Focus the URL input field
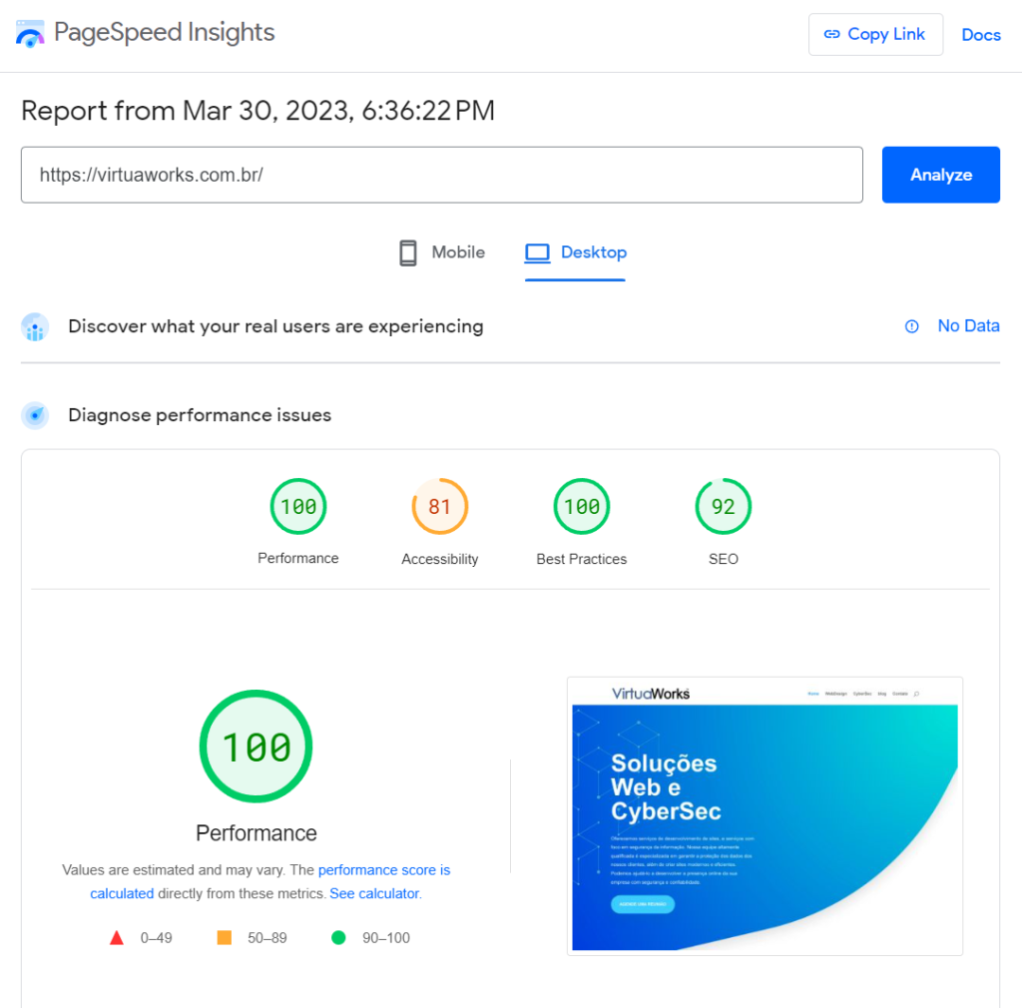The image size is (1022, 1008). click(442, 175)
